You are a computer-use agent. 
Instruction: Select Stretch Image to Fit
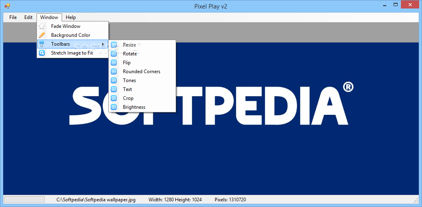(x=73, y=53)
